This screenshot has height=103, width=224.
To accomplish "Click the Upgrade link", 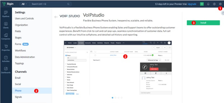I will pyautogui.click(x=192, y=4).
